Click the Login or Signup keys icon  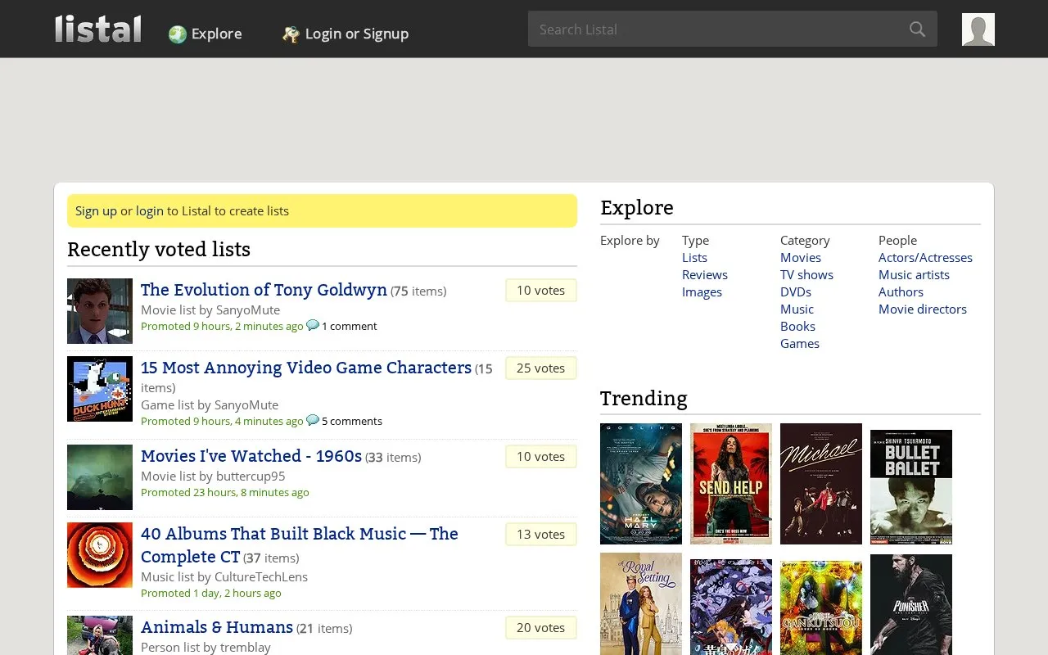click(291, 34)
